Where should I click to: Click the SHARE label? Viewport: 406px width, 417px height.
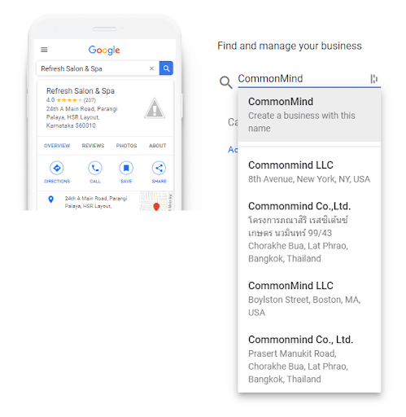[x=159, y=181]
